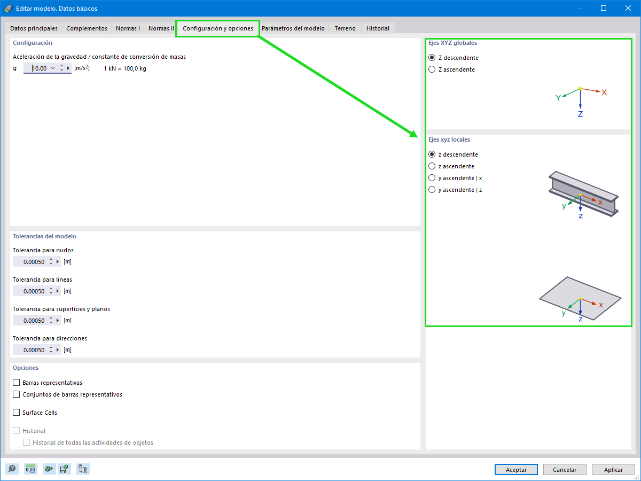Click the Aplicar button

tap(613, 470)
